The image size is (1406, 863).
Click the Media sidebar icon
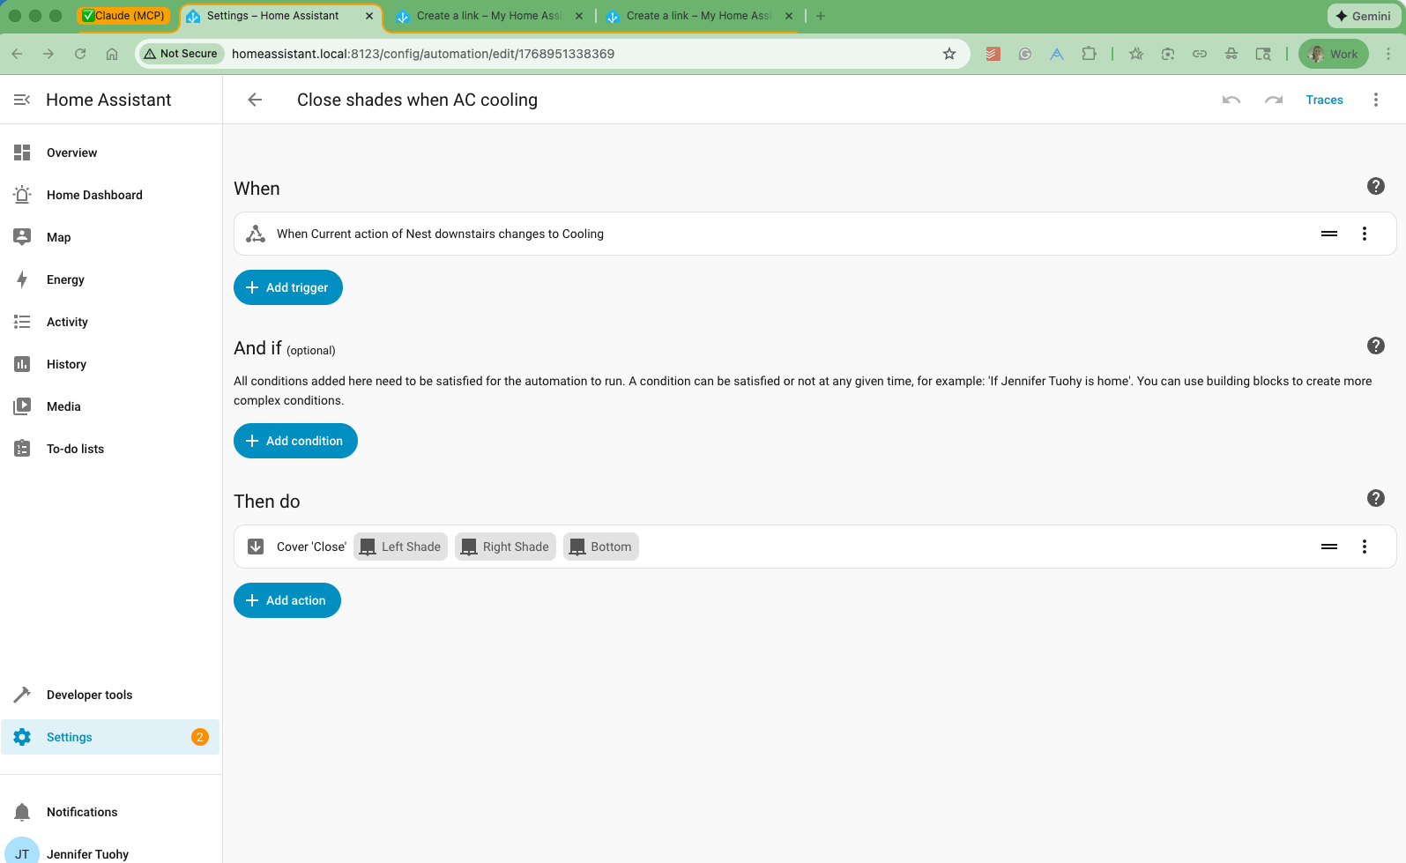(22, 406)
